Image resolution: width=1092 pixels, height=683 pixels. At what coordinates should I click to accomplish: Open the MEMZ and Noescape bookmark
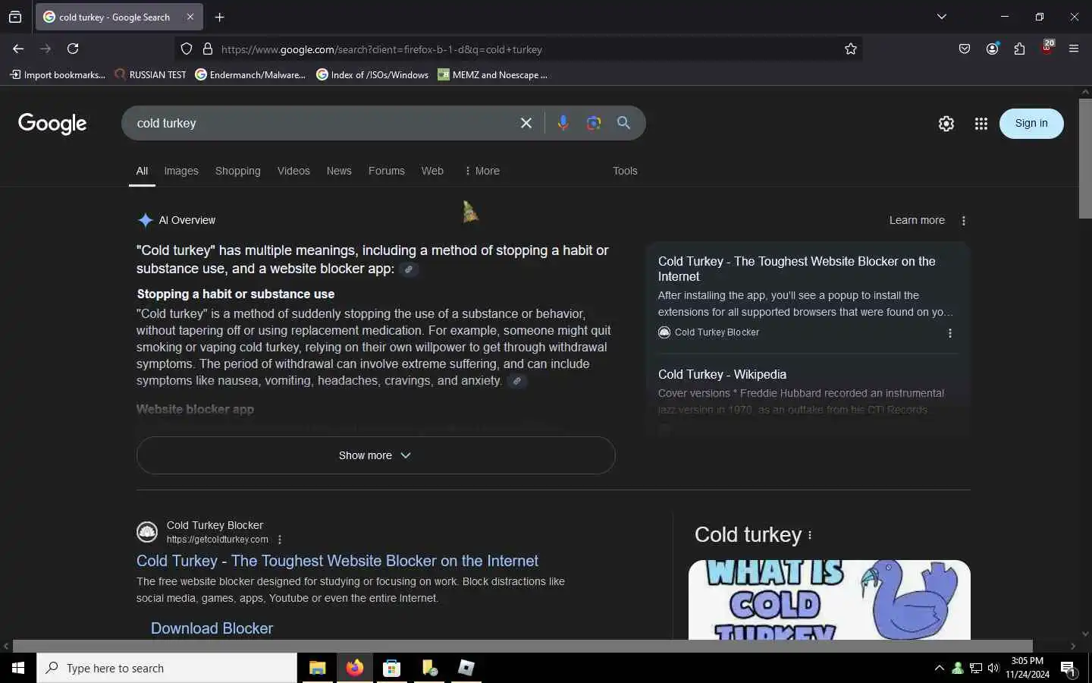pyautogui.click(x=492, y=74)
